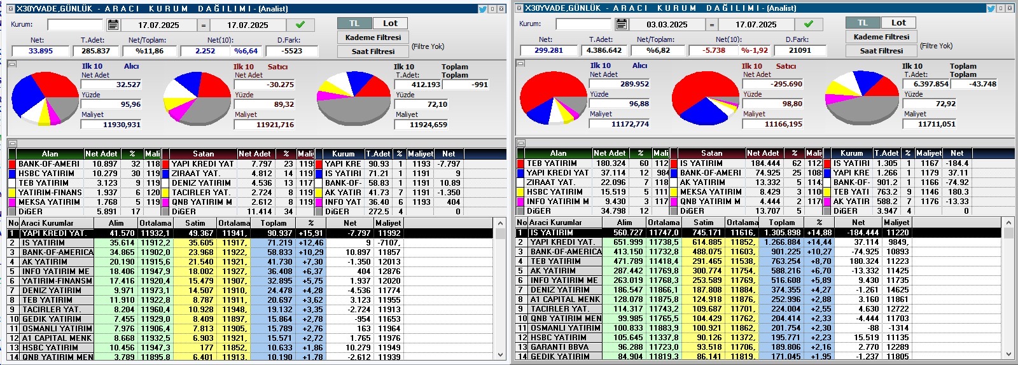Select GEDIK YATIRIM row in left window list
The image size is (1018, 365).
[x=251, y=319]
